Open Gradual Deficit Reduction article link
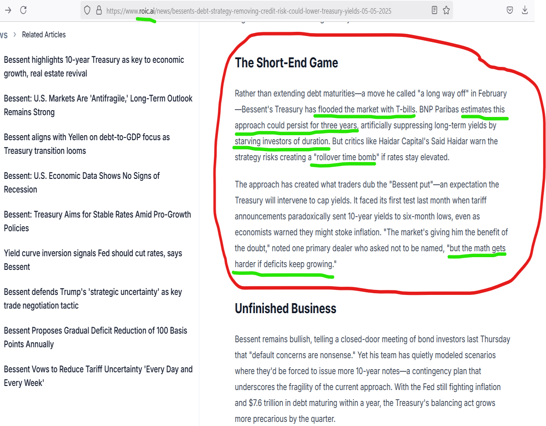Screen dimensions: 546x426 (x=96, y=337)
